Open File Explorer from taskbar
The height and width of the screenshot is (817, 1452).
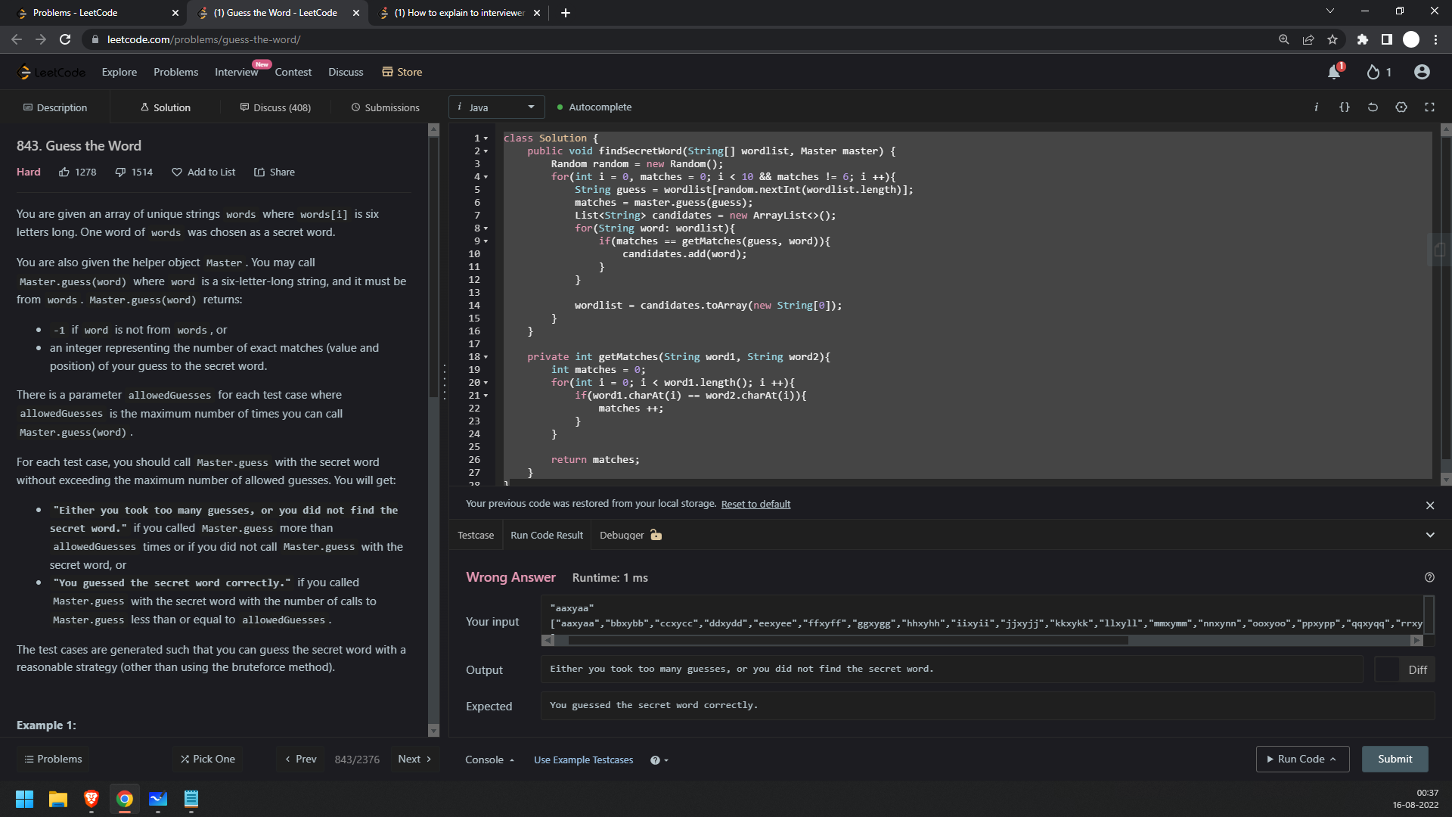coord(58,799)
